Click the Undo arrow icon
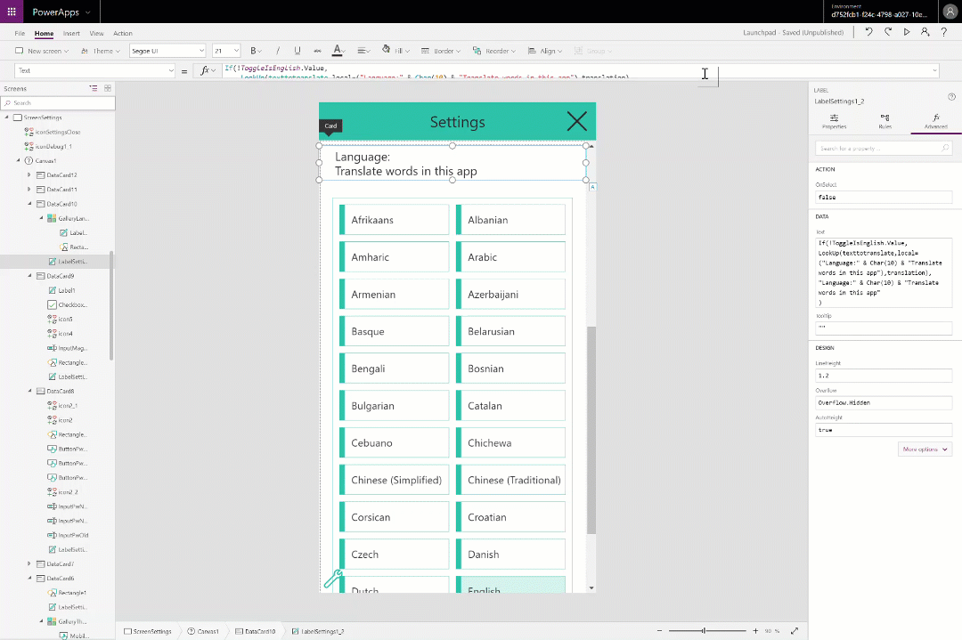This screenshot has height=640, width=962. click(x=868, y=32)
